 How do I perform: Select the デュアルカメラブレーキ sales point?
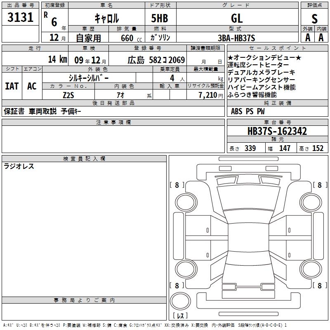click(262, 73)
